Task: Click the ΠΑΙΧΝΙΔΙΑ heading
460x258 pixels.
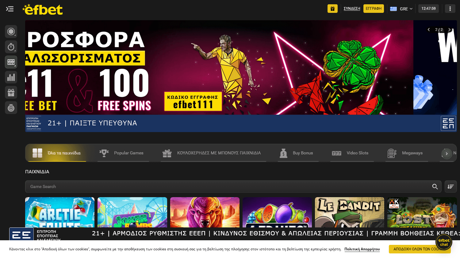Action: (x=37, y=172)
